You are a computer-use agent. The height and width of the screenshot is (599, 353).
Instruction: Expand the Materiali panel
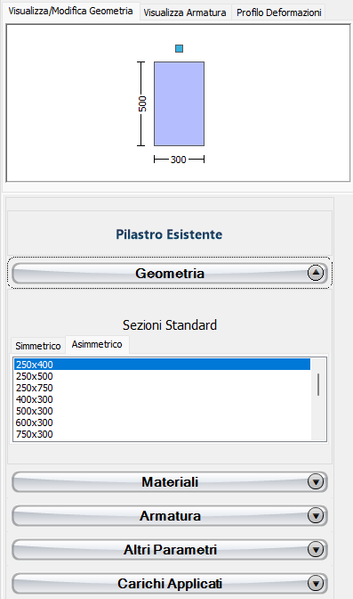170,481
